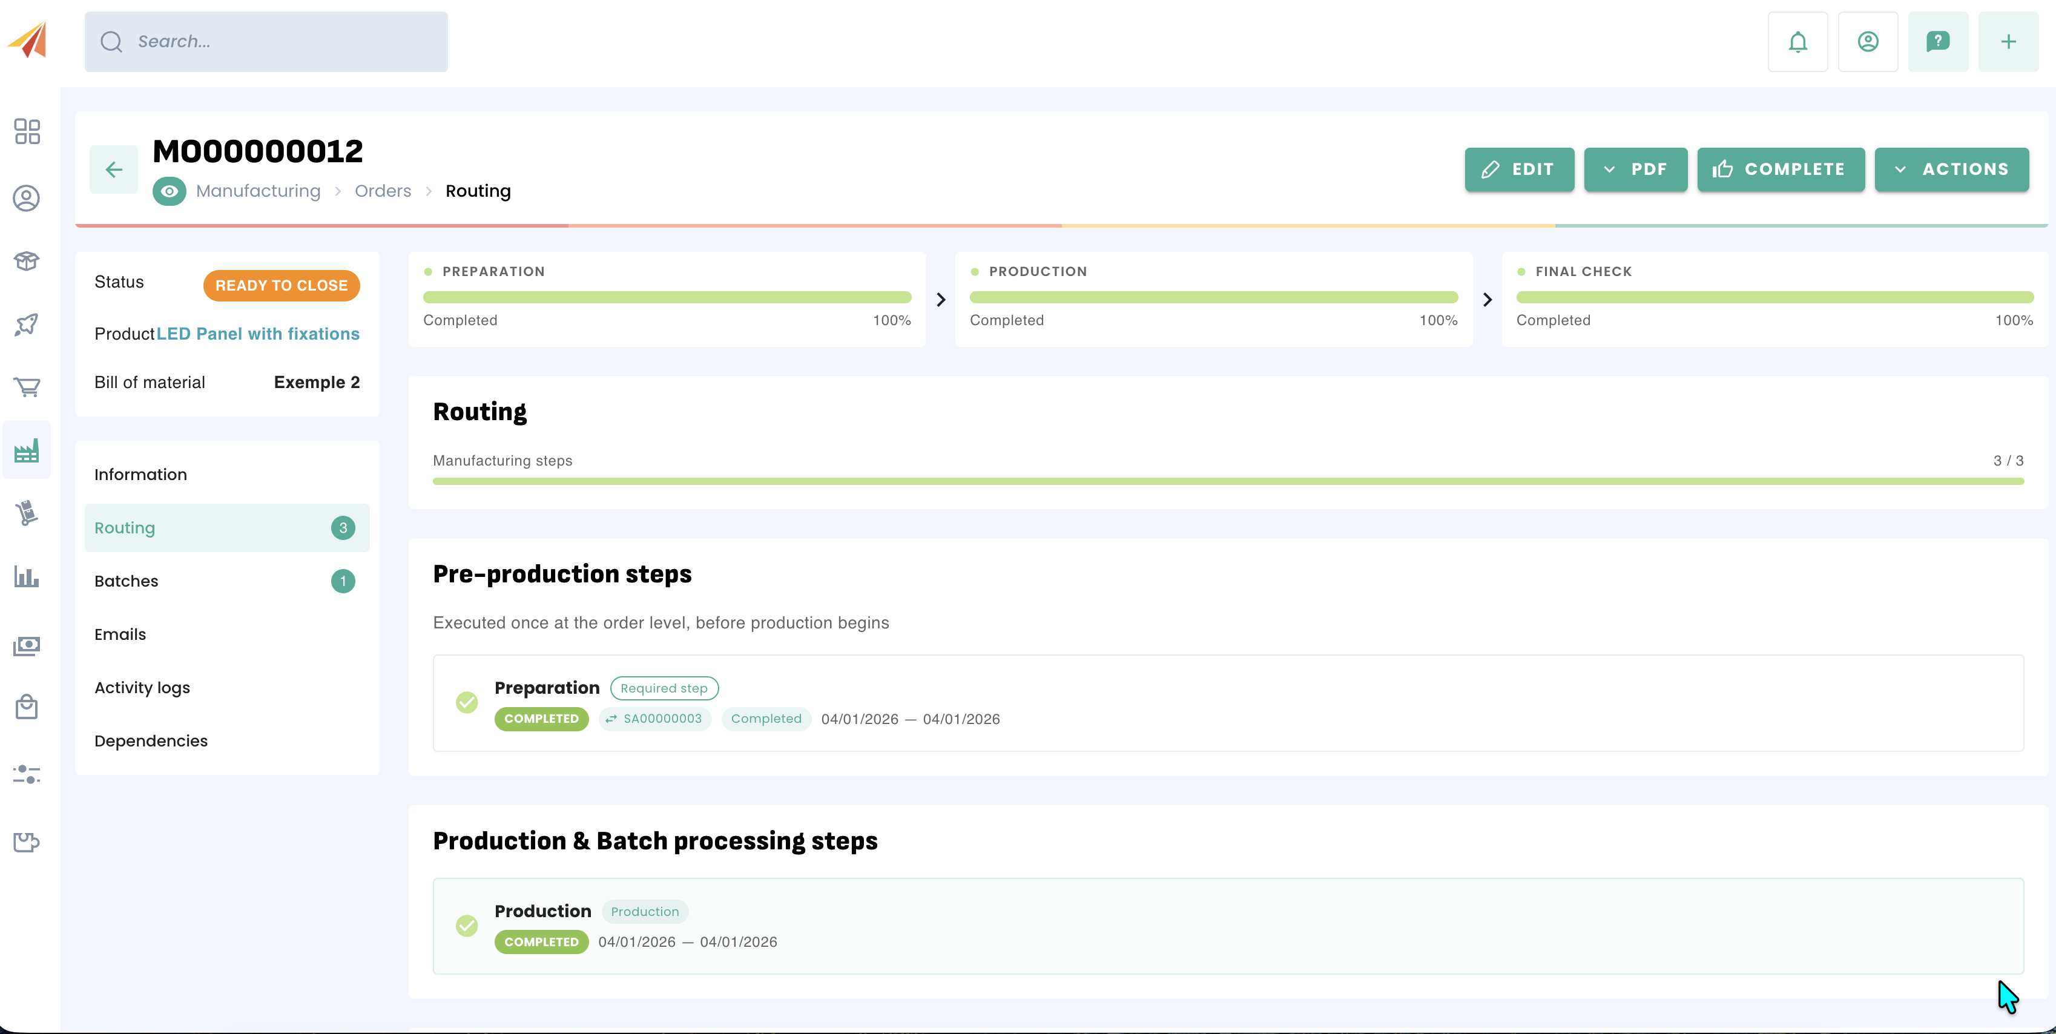Image resolution: width=2056 pixels, height=1034 pixels.
Task: Click the help chat question icon
Action: (1937, 42)
